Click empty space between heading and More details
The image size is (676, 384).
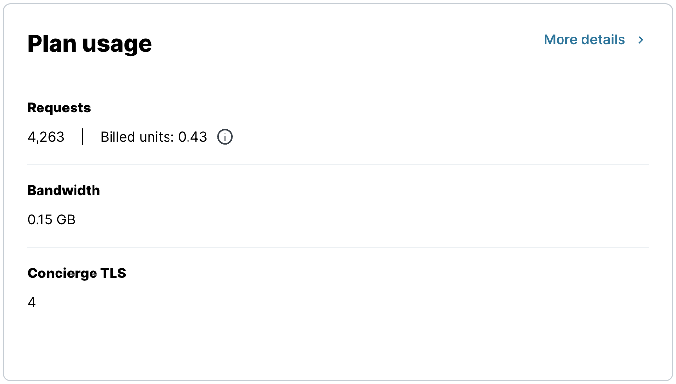[x=341, y=43]
